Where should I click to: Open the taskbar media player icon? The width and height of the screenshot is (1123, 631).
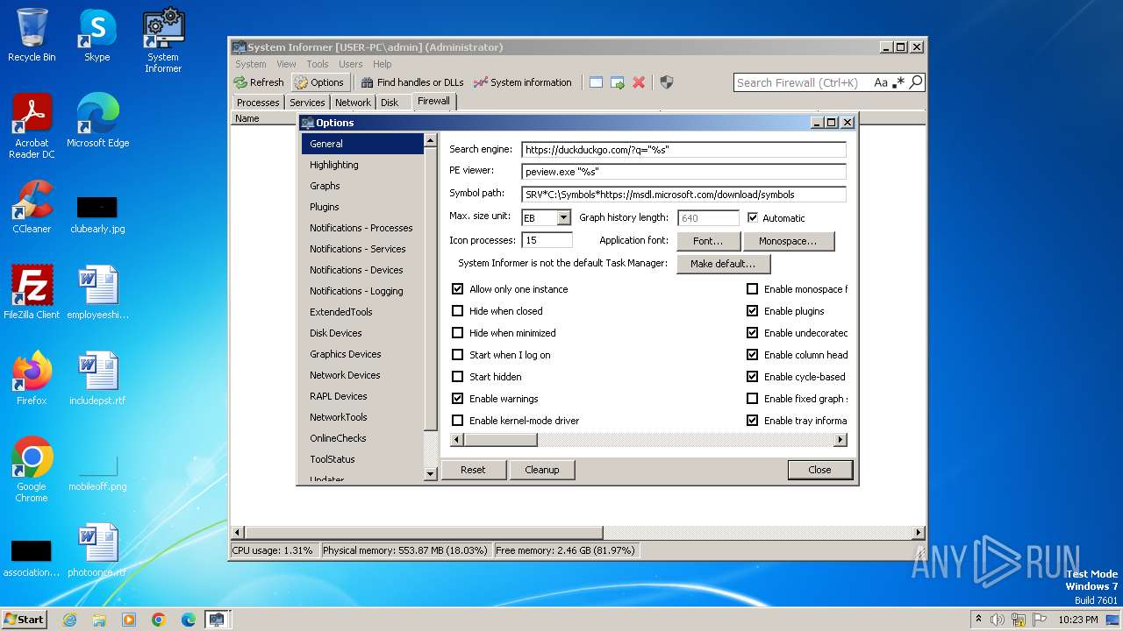point(129,620)
